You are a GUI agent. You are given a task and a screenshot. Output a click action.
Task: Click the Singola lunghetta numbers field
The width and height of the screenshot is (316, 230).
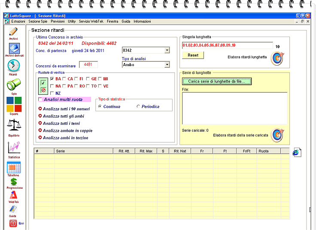coord(227,45)
